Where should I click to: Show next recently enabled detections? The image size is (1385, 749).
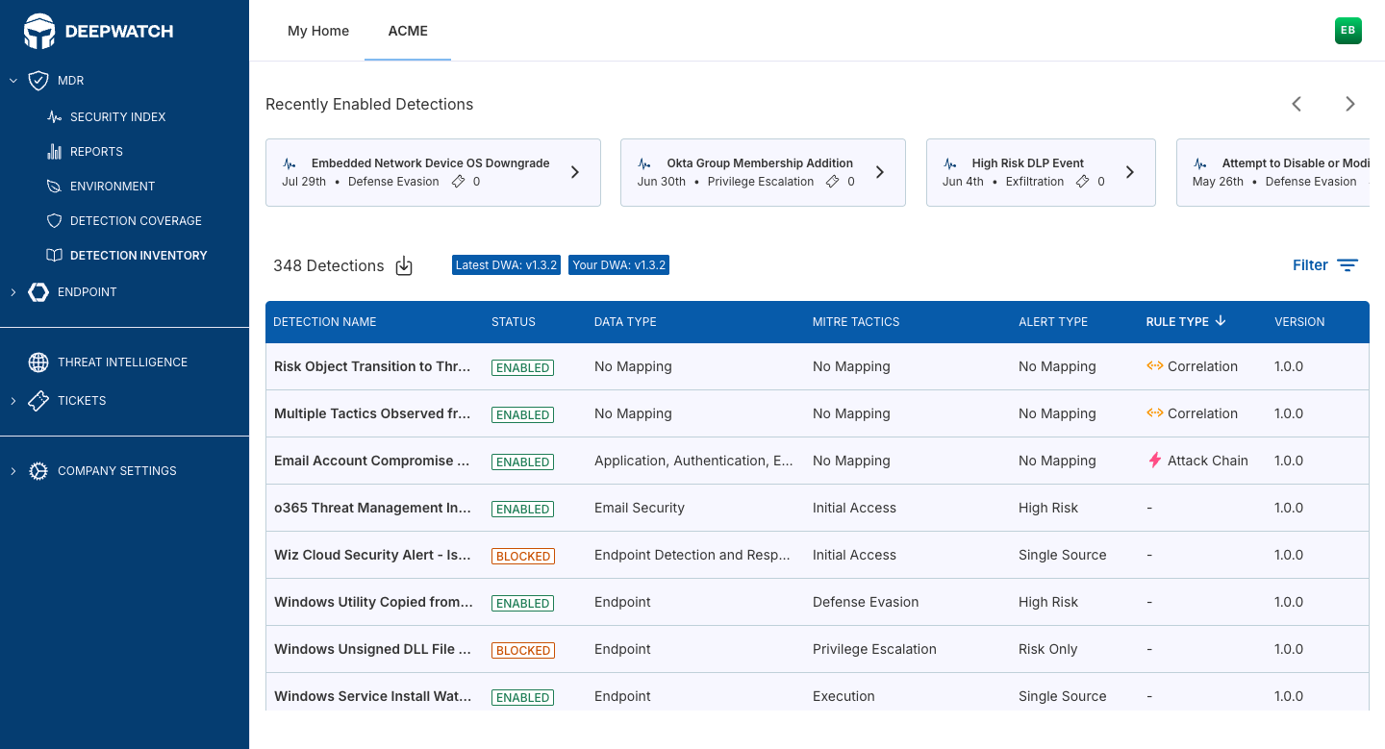point(1350,104)
